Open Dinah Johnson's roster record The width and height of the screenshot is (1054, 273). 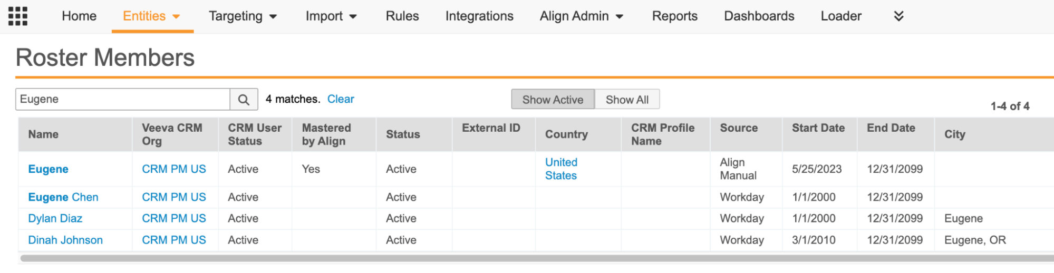pyautogui.click(x=65, y=240)
